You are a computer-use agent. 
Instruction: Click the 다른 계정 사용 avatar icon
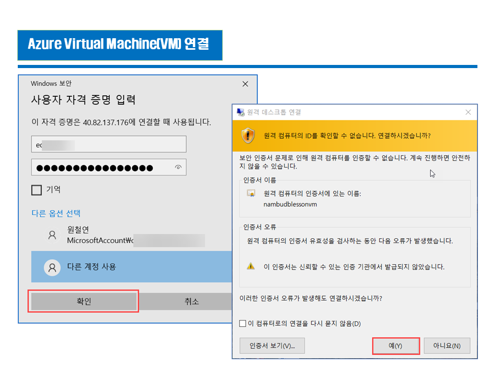point(52,268)
